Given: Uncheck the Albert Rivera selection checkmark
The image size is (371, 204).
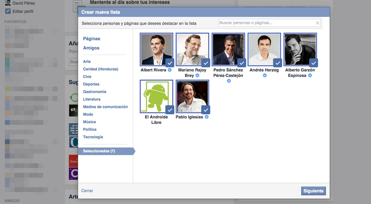Looking at the screenshot, I should (170, 63).
